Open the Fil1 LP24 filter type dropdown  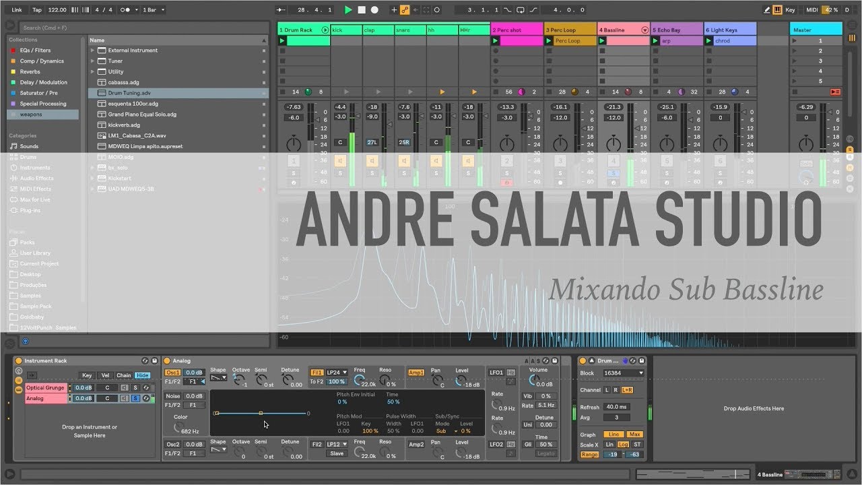click(x=337, y=373)
